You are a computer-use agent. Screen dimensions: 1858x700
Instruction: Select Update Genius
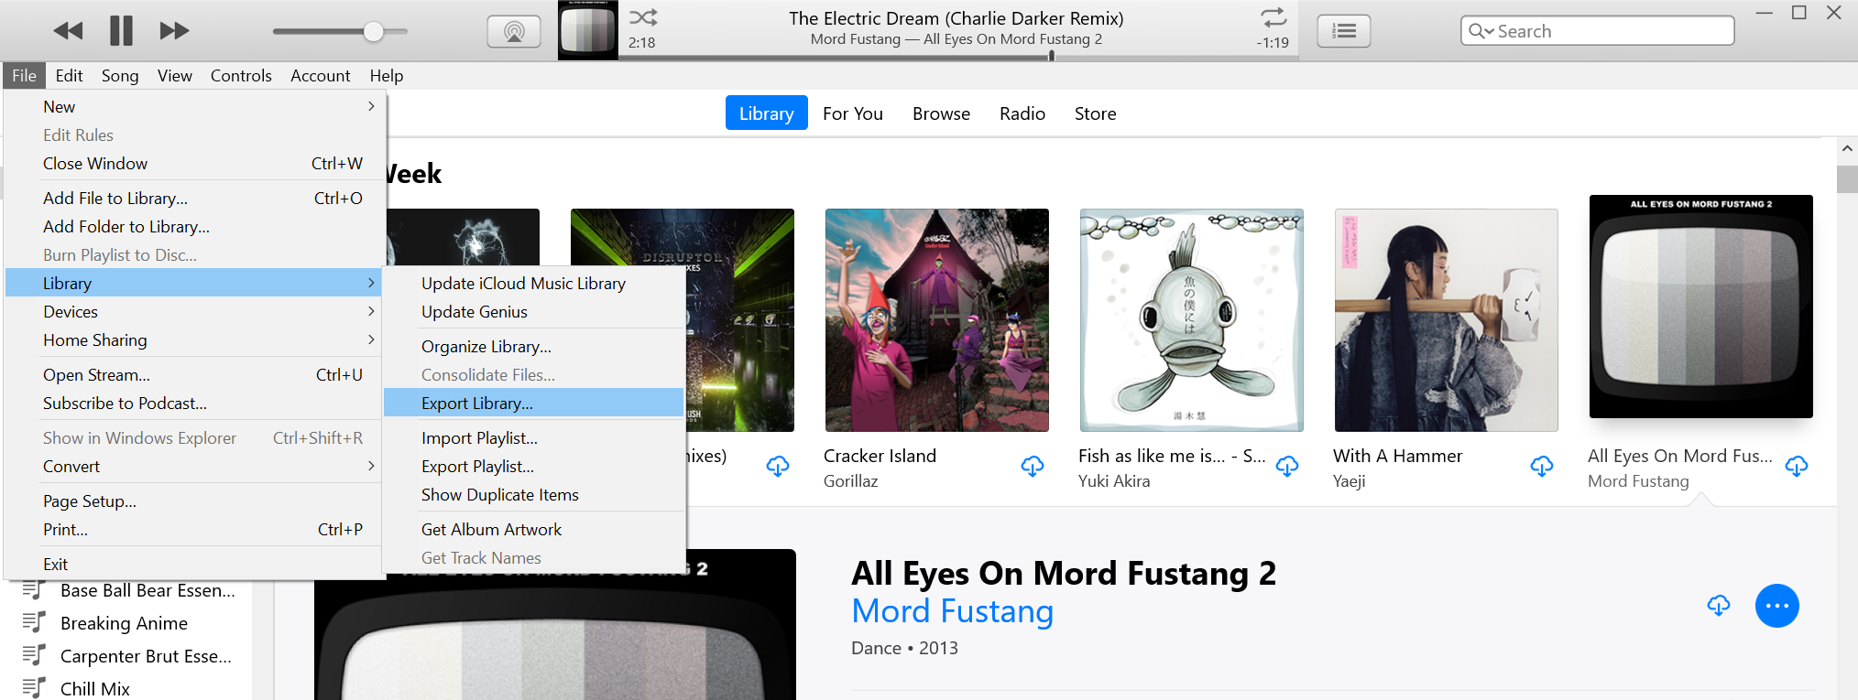click(x=534, y=312)
